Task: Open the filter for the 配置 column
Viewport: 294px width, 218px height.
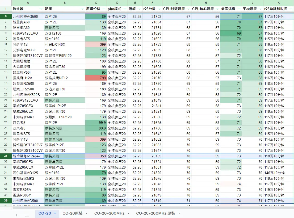Action: click(82, 9)
